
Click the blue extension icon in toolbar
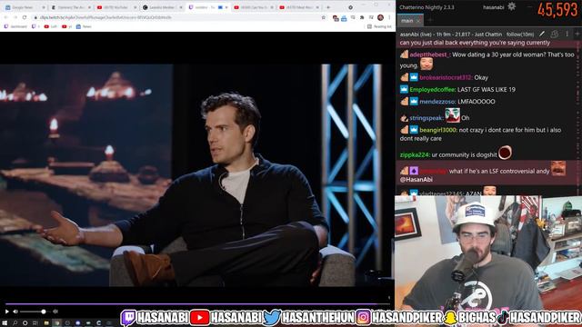[344, 18]
